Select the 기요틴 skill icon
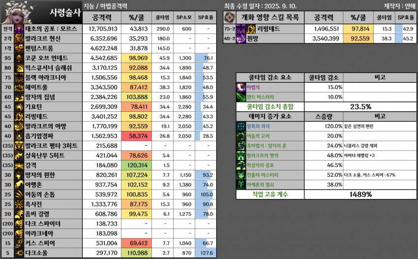This screenshot has height=259, width=418. pyautogui.click(x=19, y=107)
